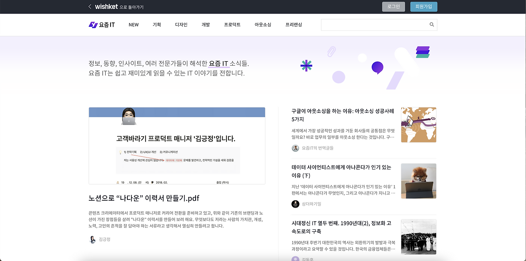Viewport: 526px width, 261px height.
Task: Open the 아웃소싱 section
Action: [x=262, y=25]
